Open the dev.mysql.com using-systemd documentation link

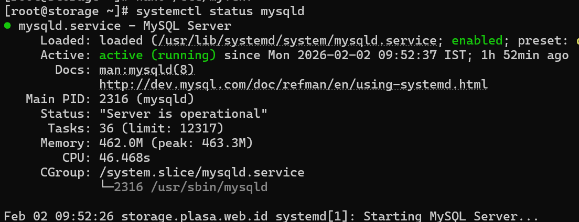[293, 84]
